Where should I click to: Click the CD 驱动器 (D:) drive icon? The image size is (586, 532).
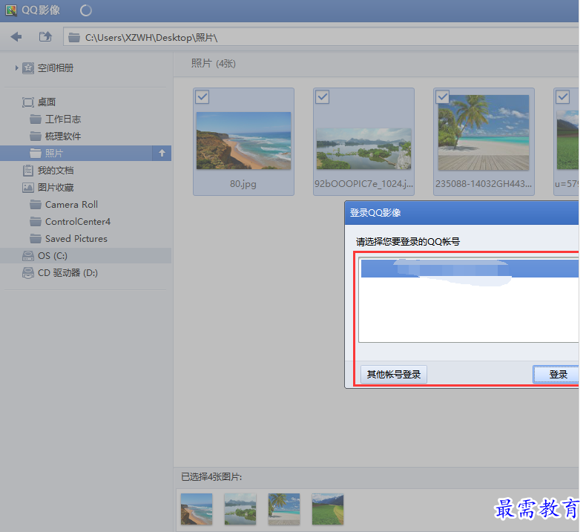[28, 273]
